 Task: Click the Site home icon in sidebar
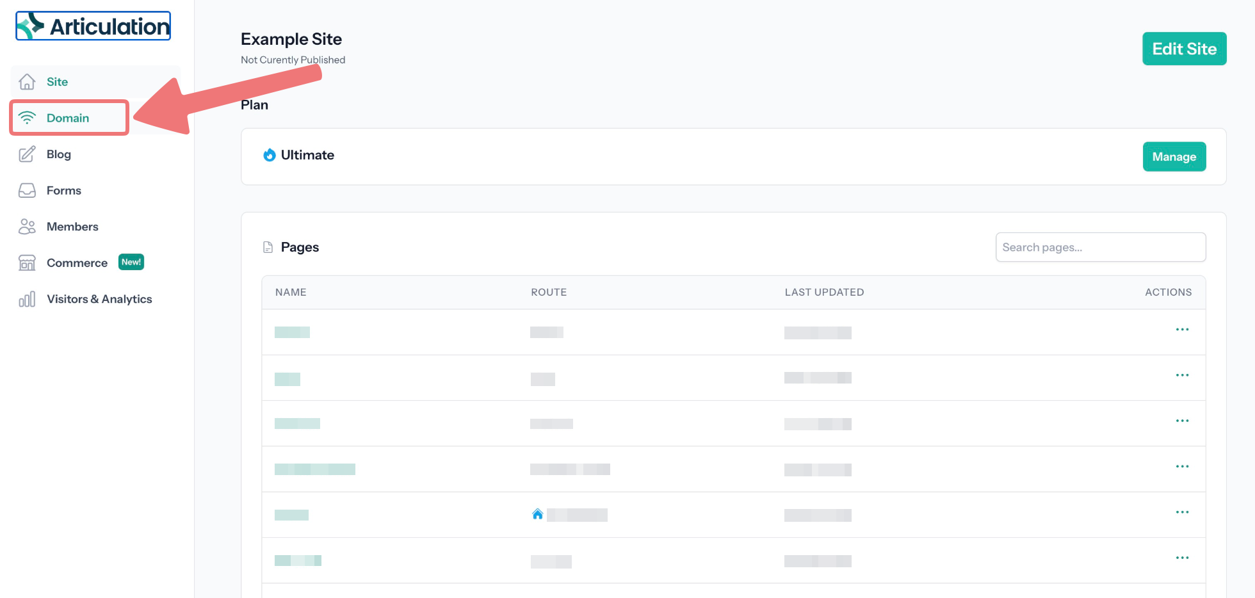point(27,82)
